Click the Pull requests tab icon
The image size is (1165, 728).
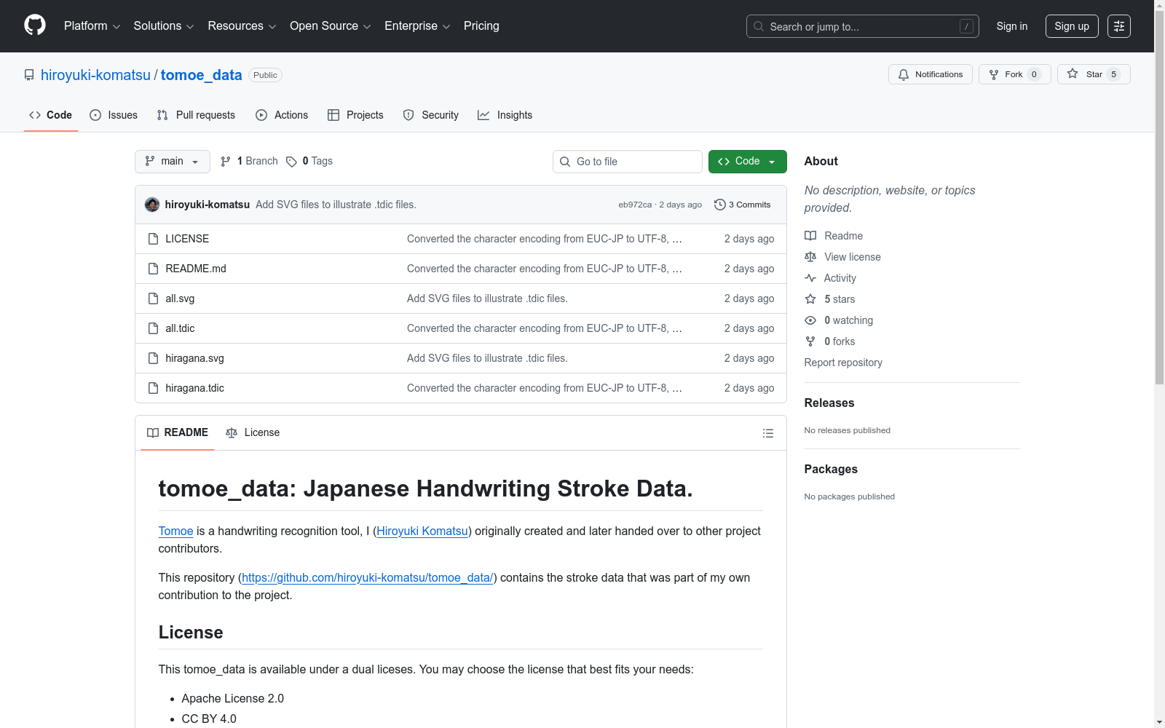tap(162, 115)
